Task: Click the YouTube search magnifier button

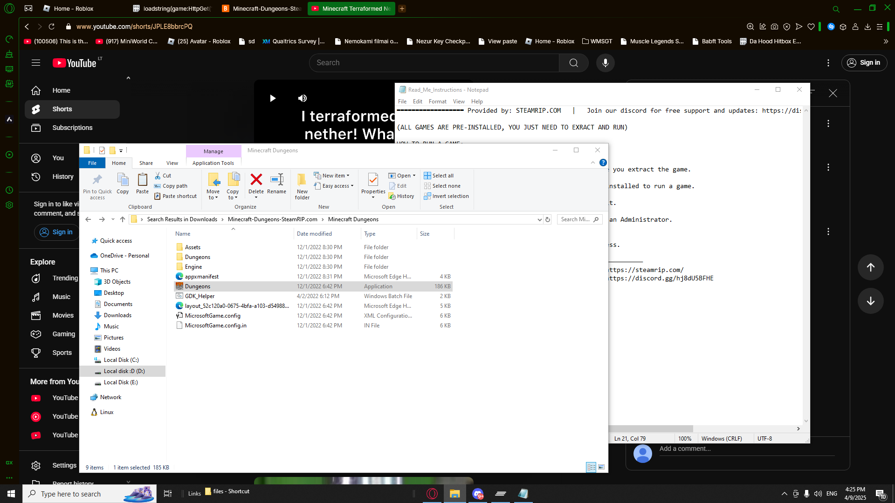Action: [x=574, y=63]
